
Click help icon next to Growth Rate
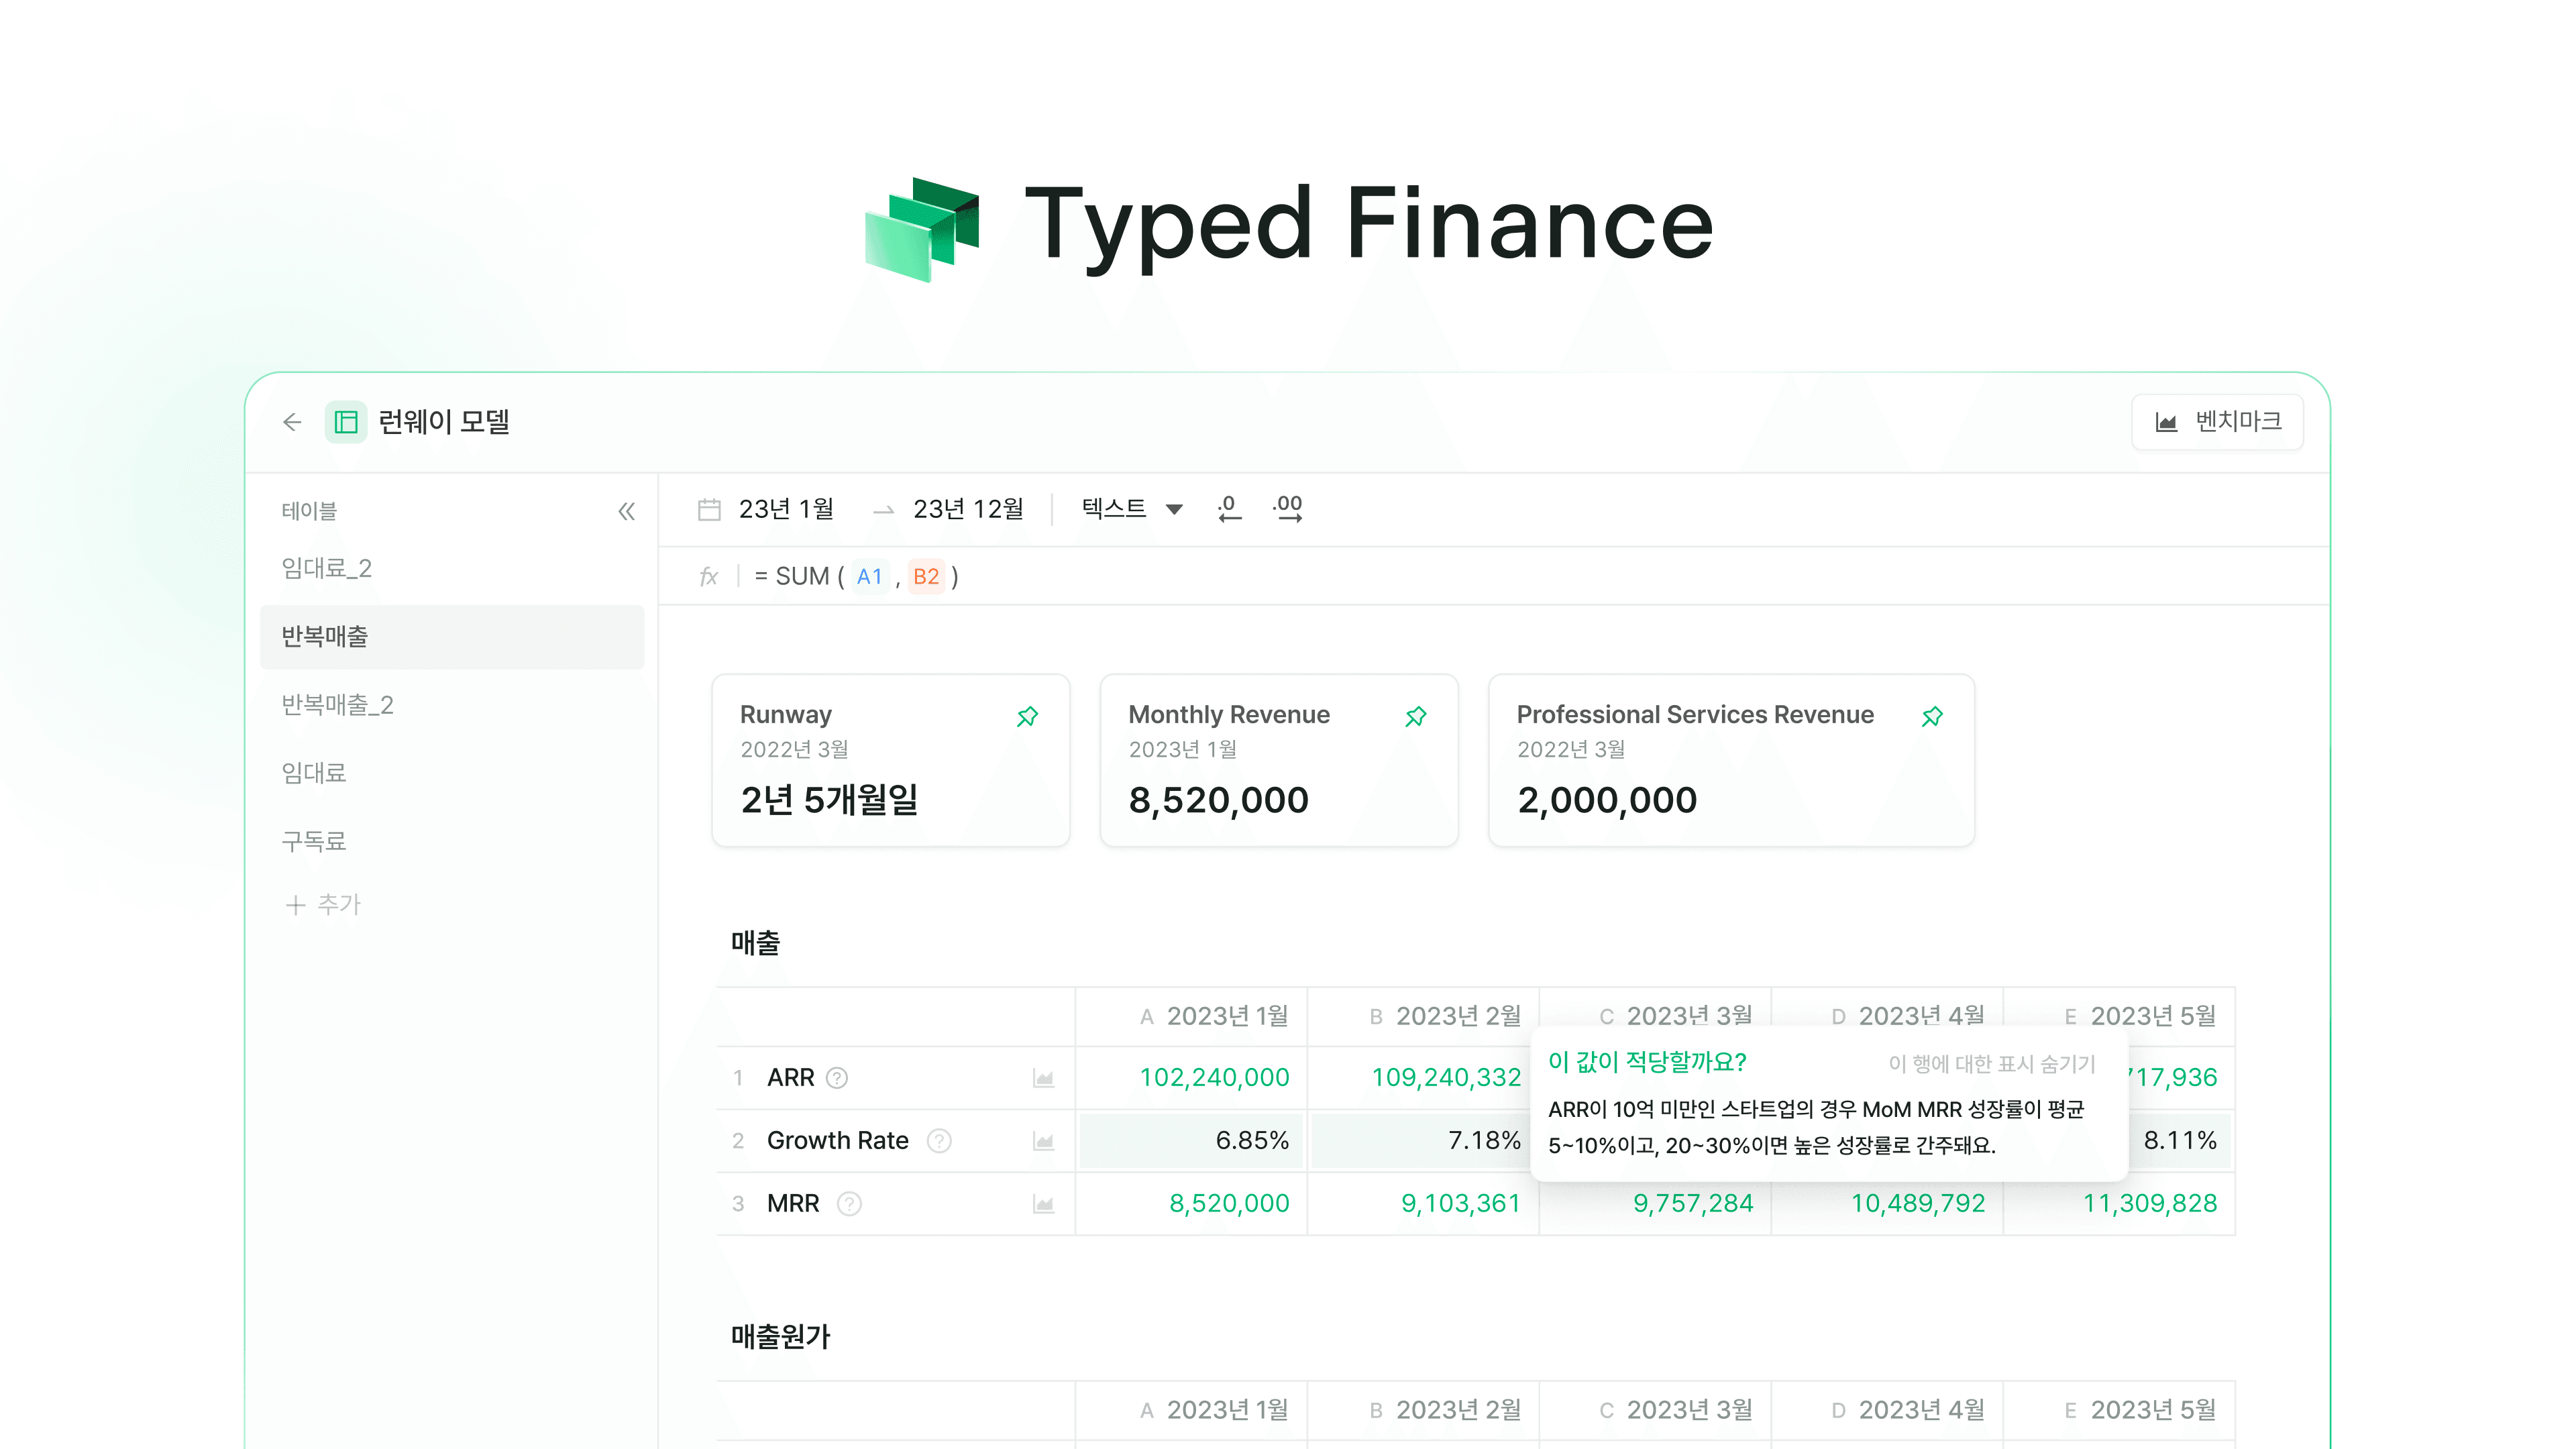939,1141
